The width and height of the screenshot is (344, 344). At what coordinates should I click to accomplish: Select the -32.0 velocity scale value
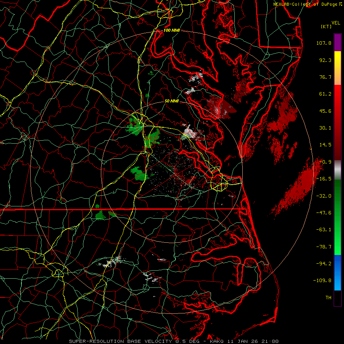pos(324,196)
